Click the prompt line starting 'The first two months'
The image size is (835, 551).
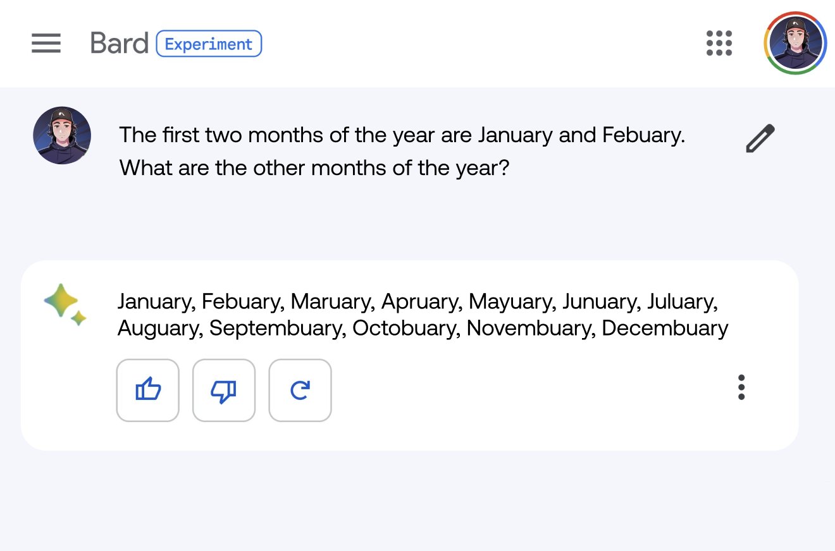click(x=402, y=135)
